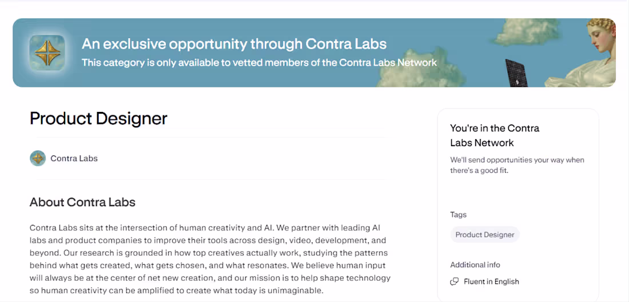This screenshot has width=629, height=302.
Task: Click the Contra Labs banner logo icon
Action: click(47, 53)
